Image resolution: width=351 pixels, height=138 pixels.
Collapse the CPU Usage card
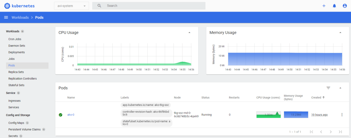click(x=189, y=33)
